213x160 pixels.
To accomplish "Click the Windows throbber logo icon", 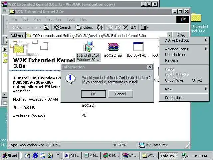I will coord(183,19).
